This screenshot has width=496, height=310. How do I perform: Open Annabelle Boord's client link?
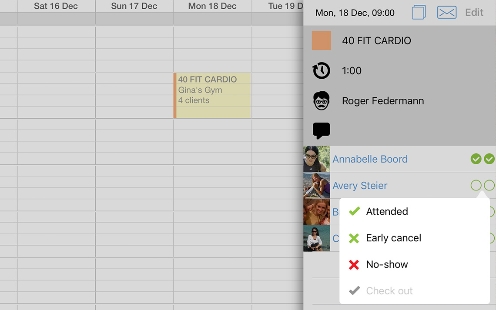(370, 159)
